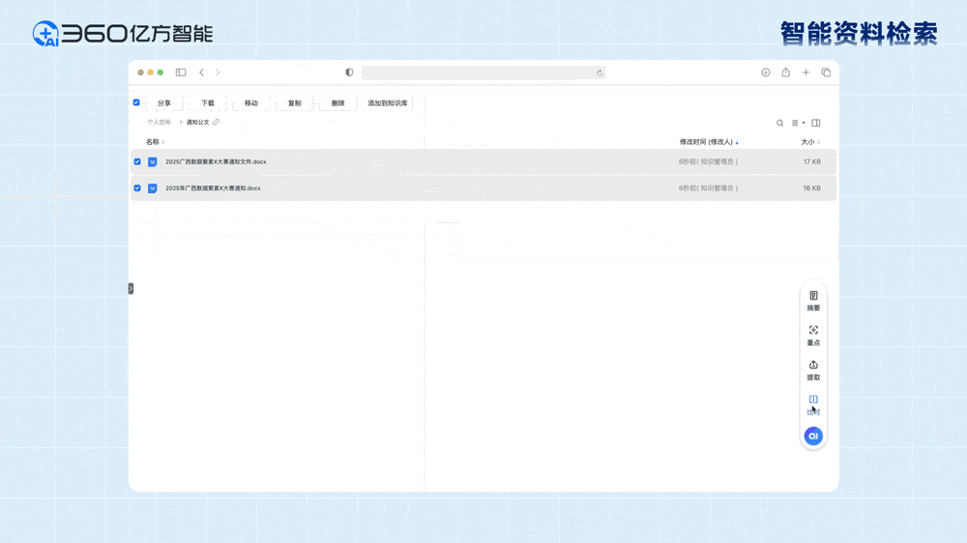This screenshot has height=543, width=967.
Task: Click the 提取 (extract) icon
Action: point(813,370)
